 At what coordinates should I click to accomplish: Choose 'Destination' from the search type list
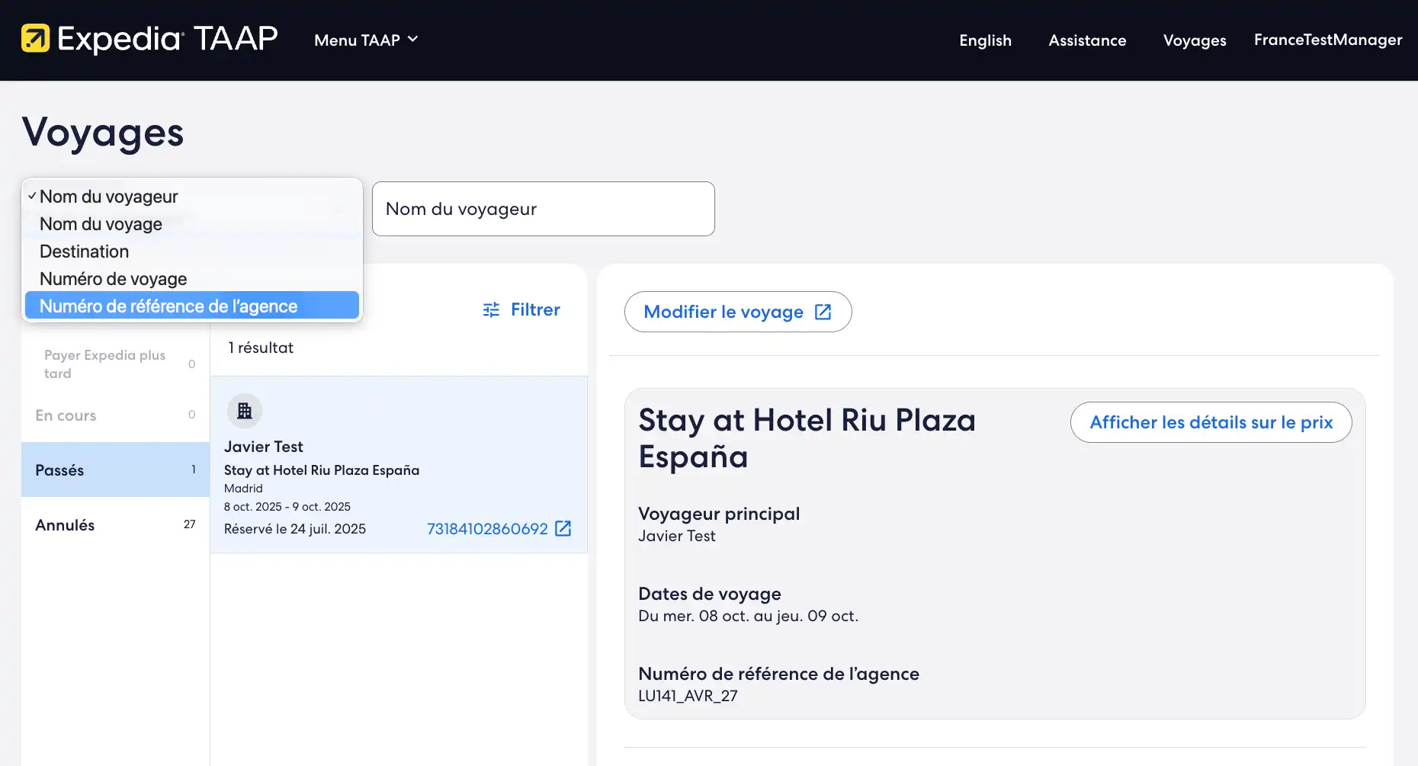pos(192,252)
